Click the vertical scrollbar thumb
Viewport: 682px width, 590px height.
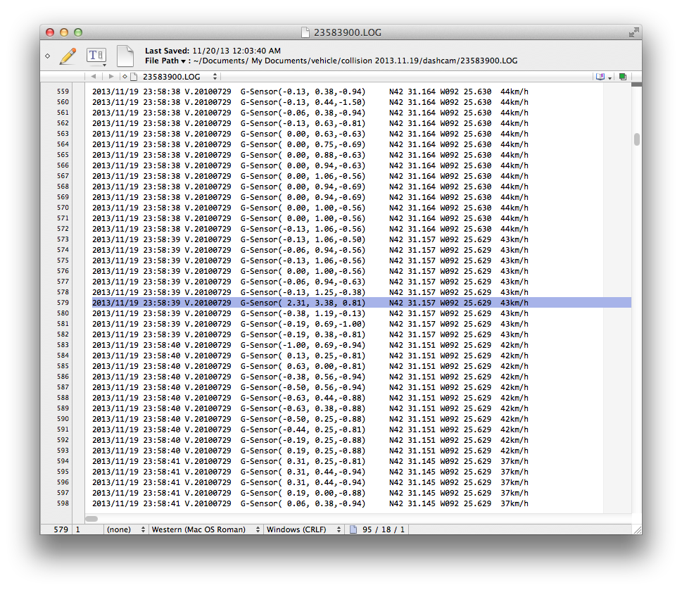[637, 139]
